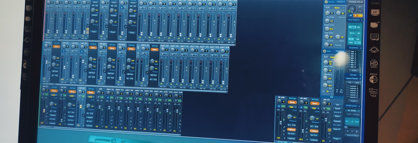The height and width of the screenshot is (143, 418).
Task: Select Layout 2 preset
Action: click(x=354, y=88)
